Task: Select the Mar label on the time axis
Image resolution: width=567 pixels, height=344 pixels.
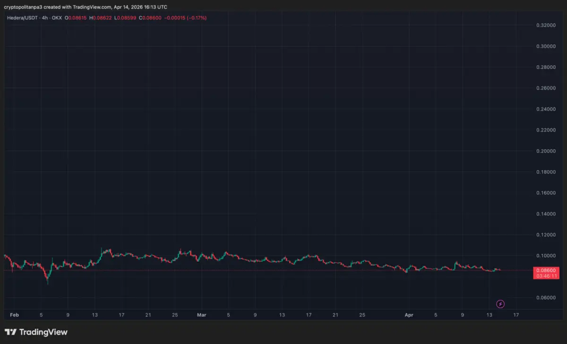Action: tap(202, 314)
